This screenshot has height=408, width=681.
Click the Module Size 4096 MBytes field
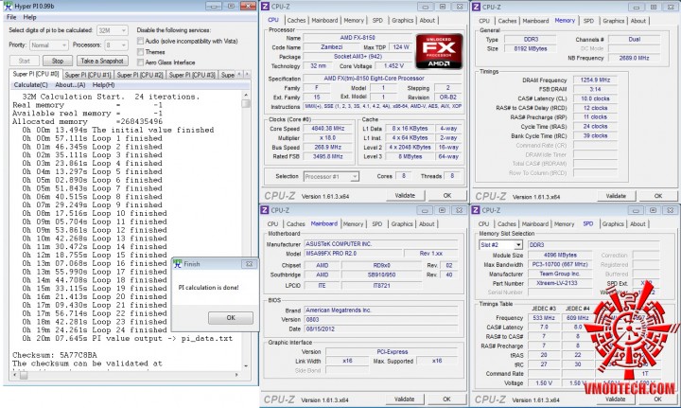[560, 255]
